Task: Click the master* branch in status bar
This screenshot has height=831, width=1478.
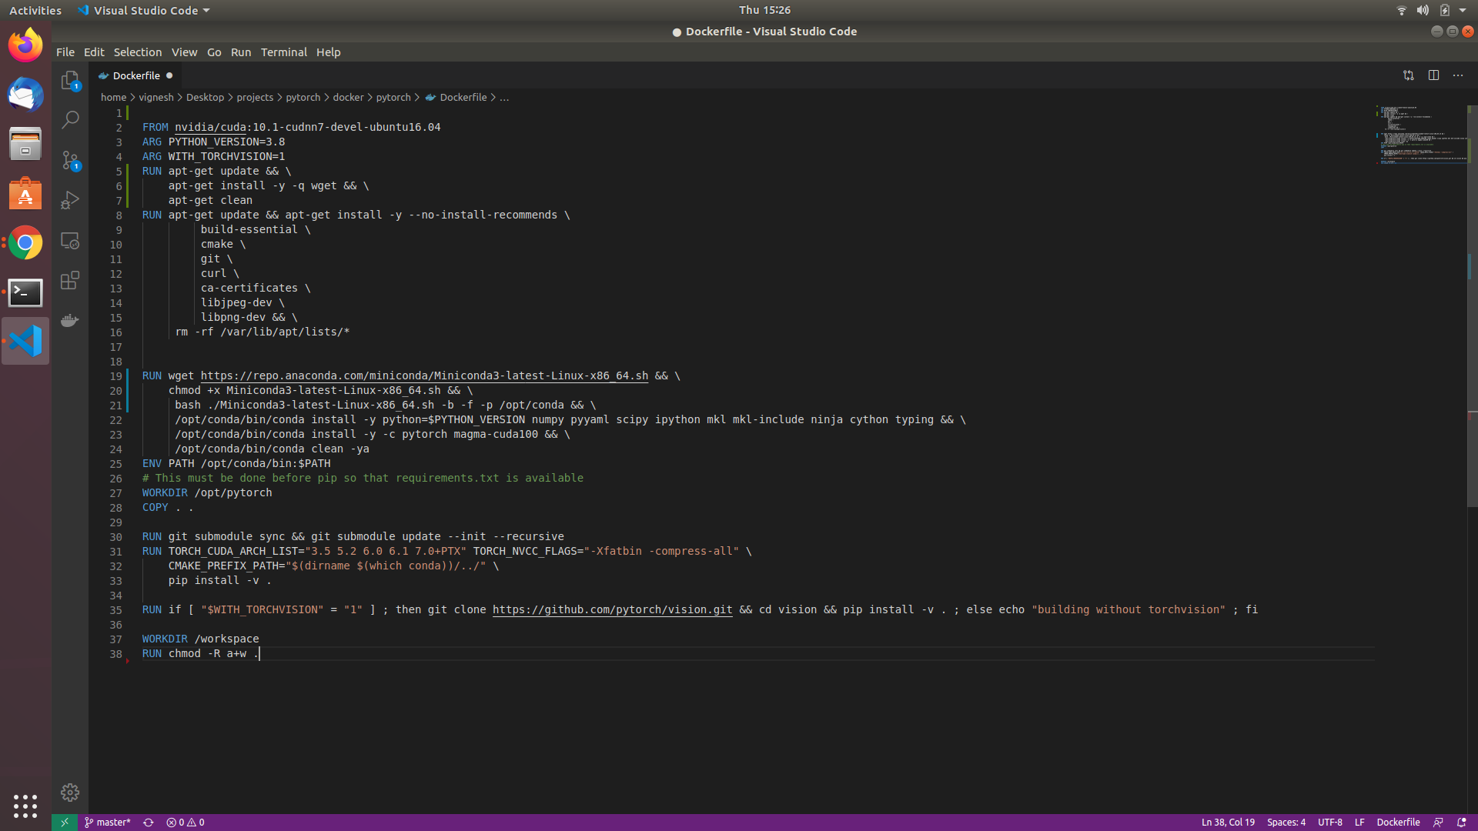Action: pyautogui.click(x=108, y=822)
